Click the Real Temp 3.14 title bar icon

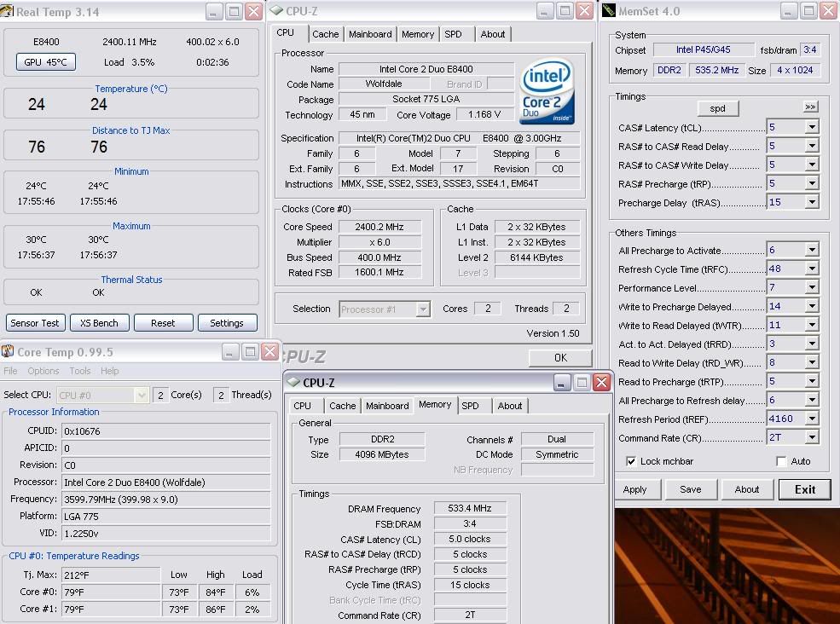pos(7,11)
